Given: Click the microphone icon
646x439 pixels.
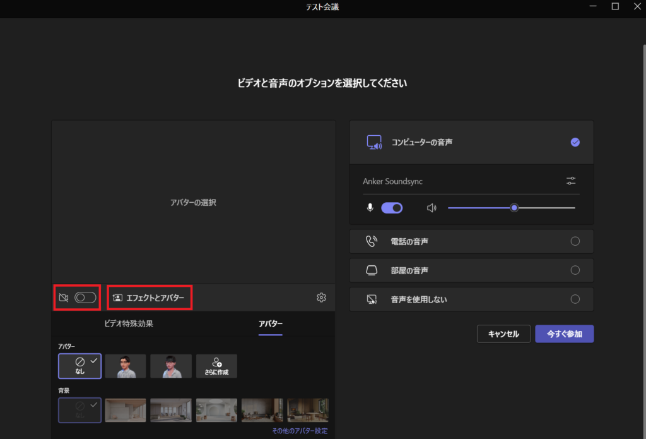Looking at the screenshot, I should [370, 208].
